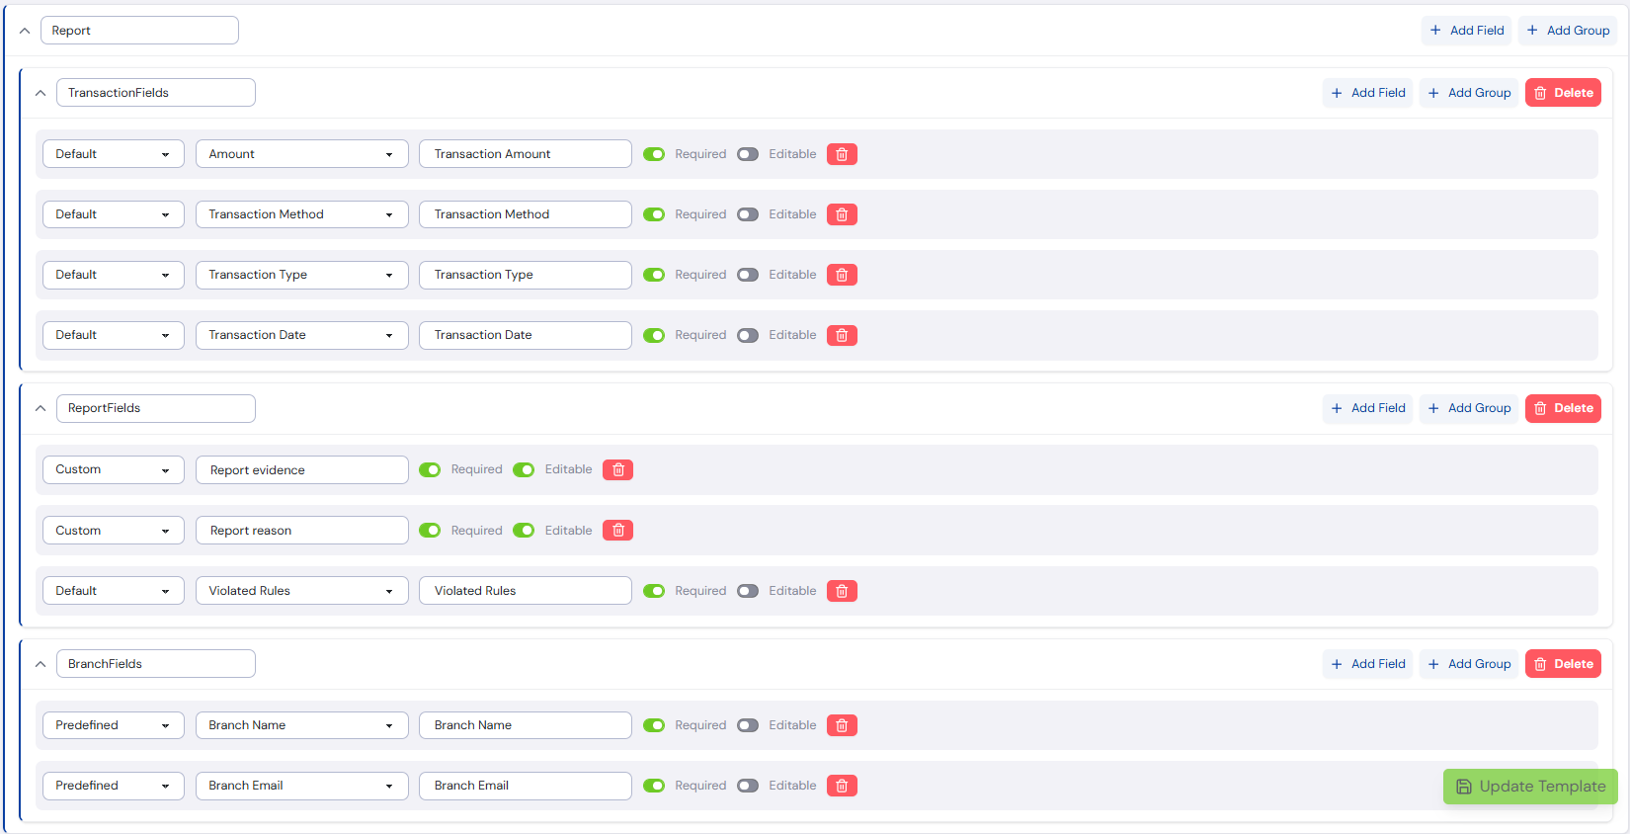Click trash icon for Report reason row
Viewport: 1630px width, 834px height.
click(x=618, y=531)
